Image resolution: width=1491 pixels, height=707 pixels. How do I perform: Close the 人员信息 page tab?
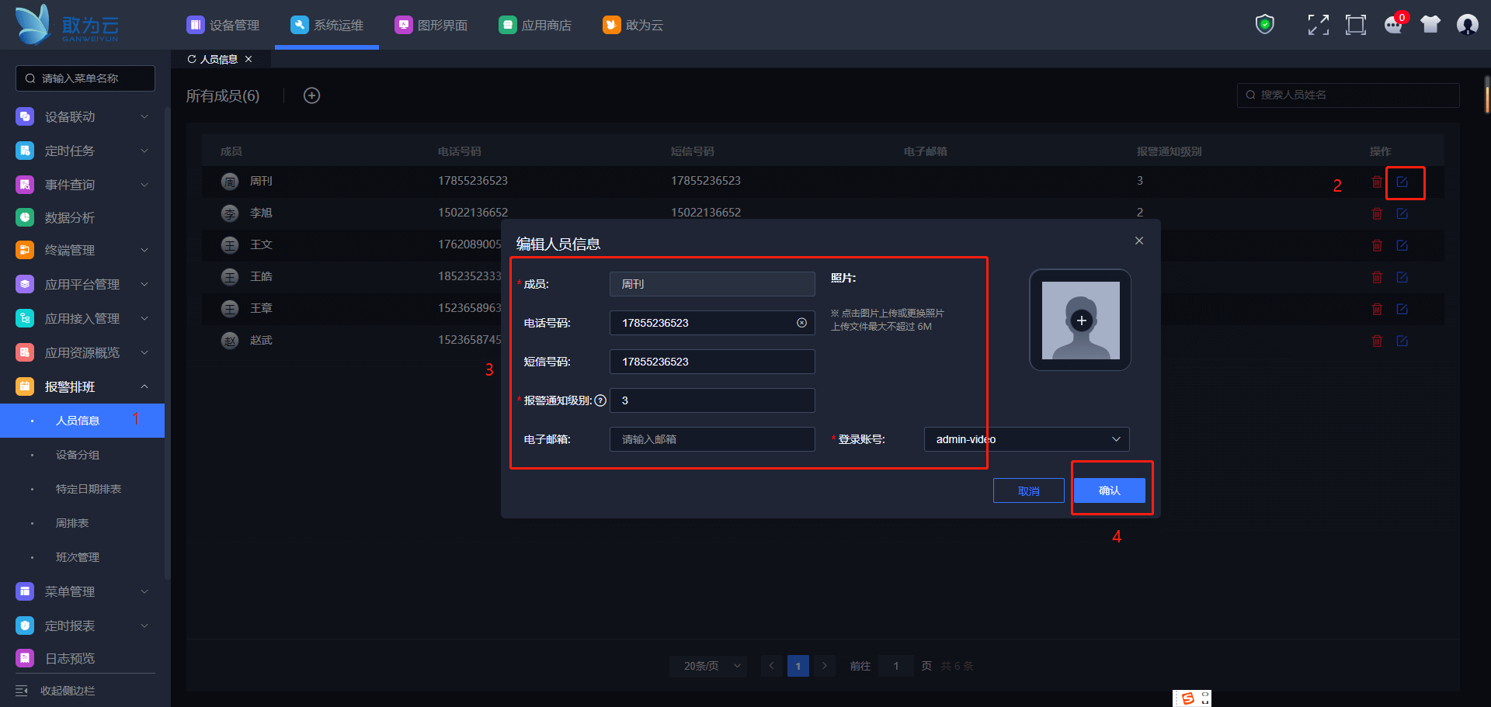click(x=248, y=59)
